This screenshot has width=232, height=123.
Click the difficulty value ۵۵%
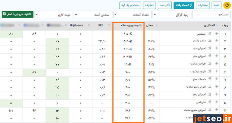coord(151,72)
